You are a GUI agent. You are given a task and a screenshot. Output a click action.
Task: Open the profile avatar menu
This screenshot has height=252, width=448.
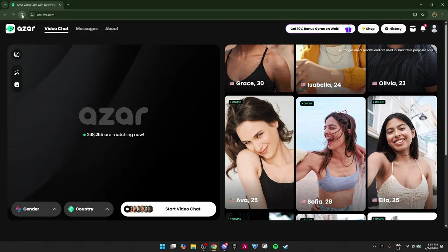click(434, 29)
